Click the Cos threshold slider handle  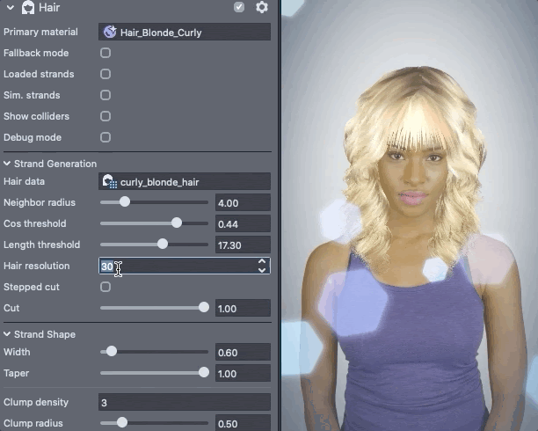(x=177, y=223)
